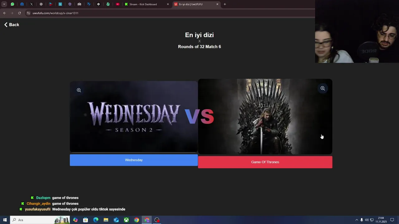Navigate back in browser history
The width and height of the screenshot is (399, 224).
point(4,13)
